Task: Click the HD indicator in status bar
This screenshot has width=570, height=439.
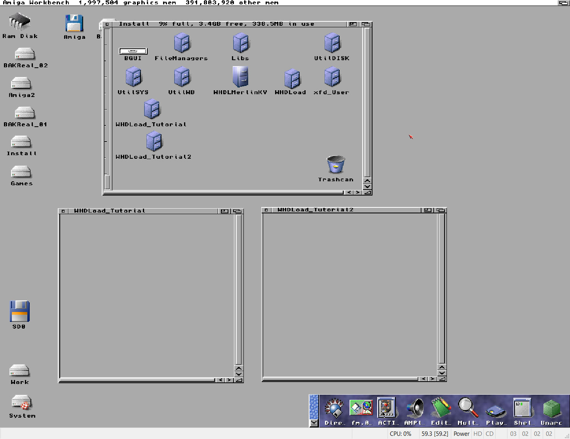Action: (478, 434)
